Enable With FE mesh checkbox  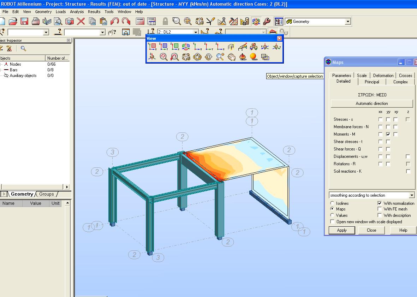point(380,209)
